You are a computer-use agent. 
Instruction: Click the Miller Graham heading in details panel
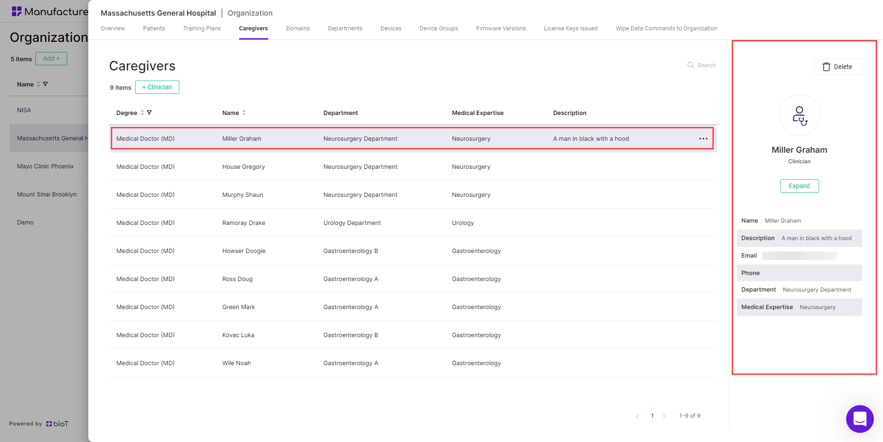(799, 150)
